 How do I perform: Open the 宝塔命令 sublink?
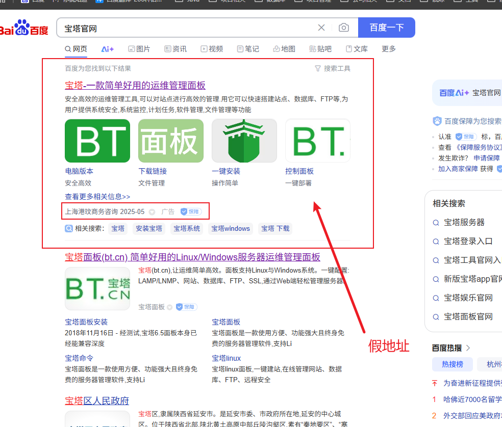[79, 358]
